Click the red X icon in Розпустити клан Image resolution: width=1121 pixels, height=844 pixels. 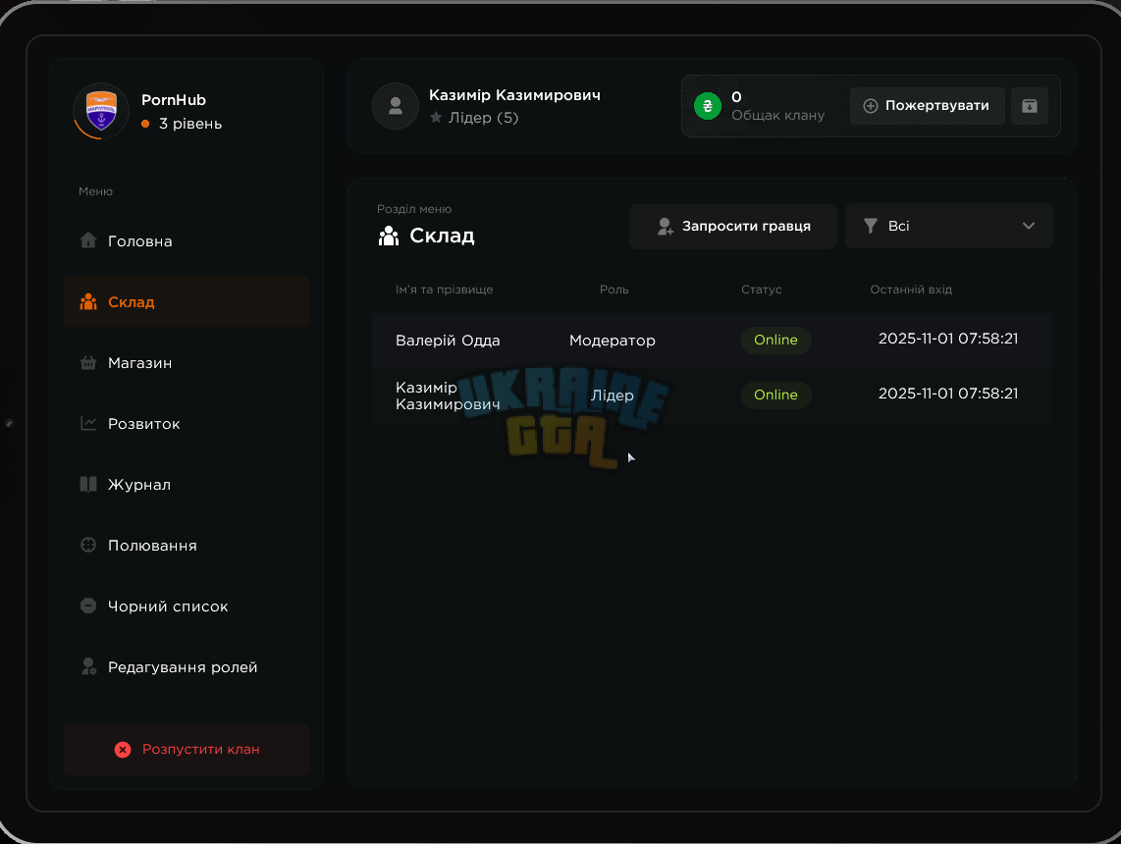(123, 749)
